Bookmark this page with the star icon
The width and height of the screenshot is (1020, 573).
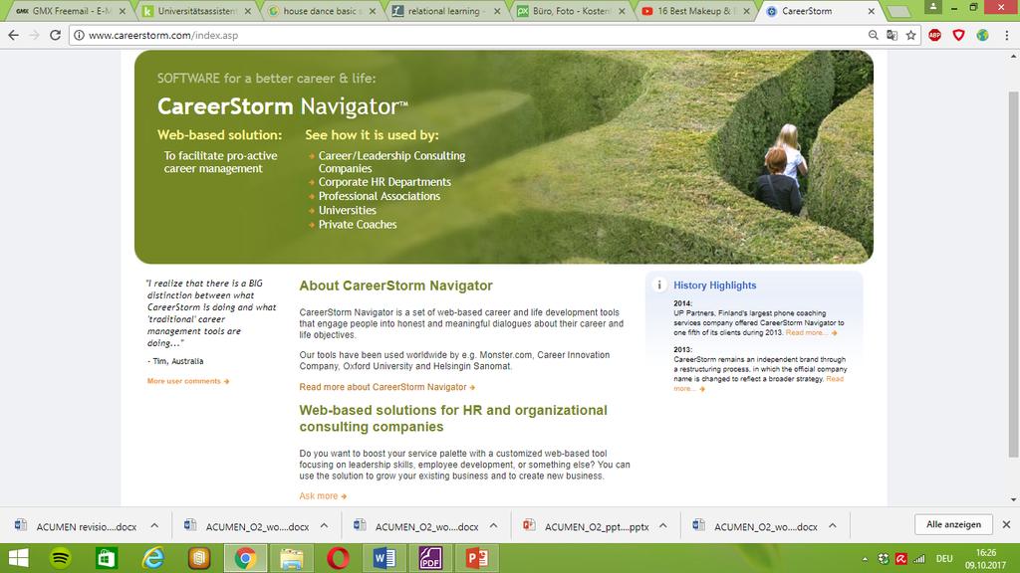910,35
